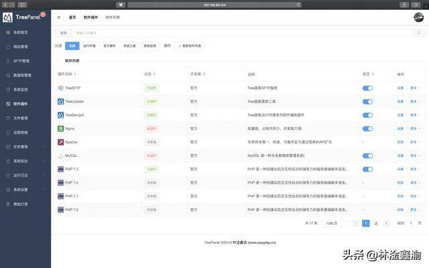The height and width of the screenshot is (268, 429).
Task: Go to 首页 breadcrumb
Action: [x=72, y=17]
